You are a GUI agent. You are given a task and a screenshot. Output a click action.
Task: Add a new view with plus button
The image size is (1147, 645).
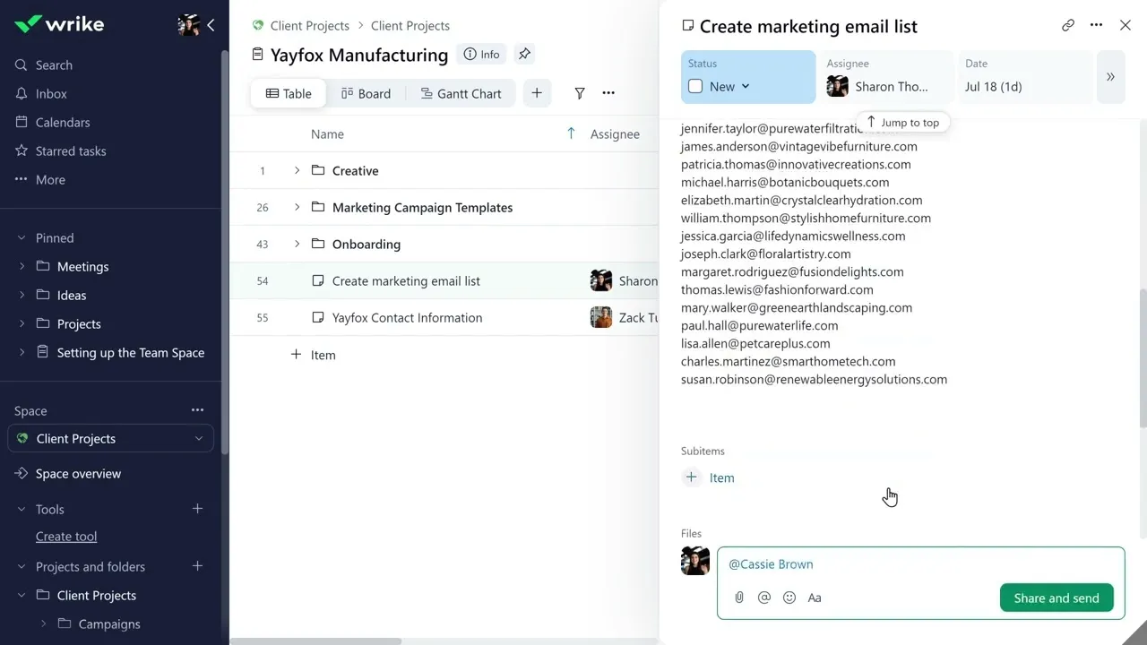pos(537,93)
